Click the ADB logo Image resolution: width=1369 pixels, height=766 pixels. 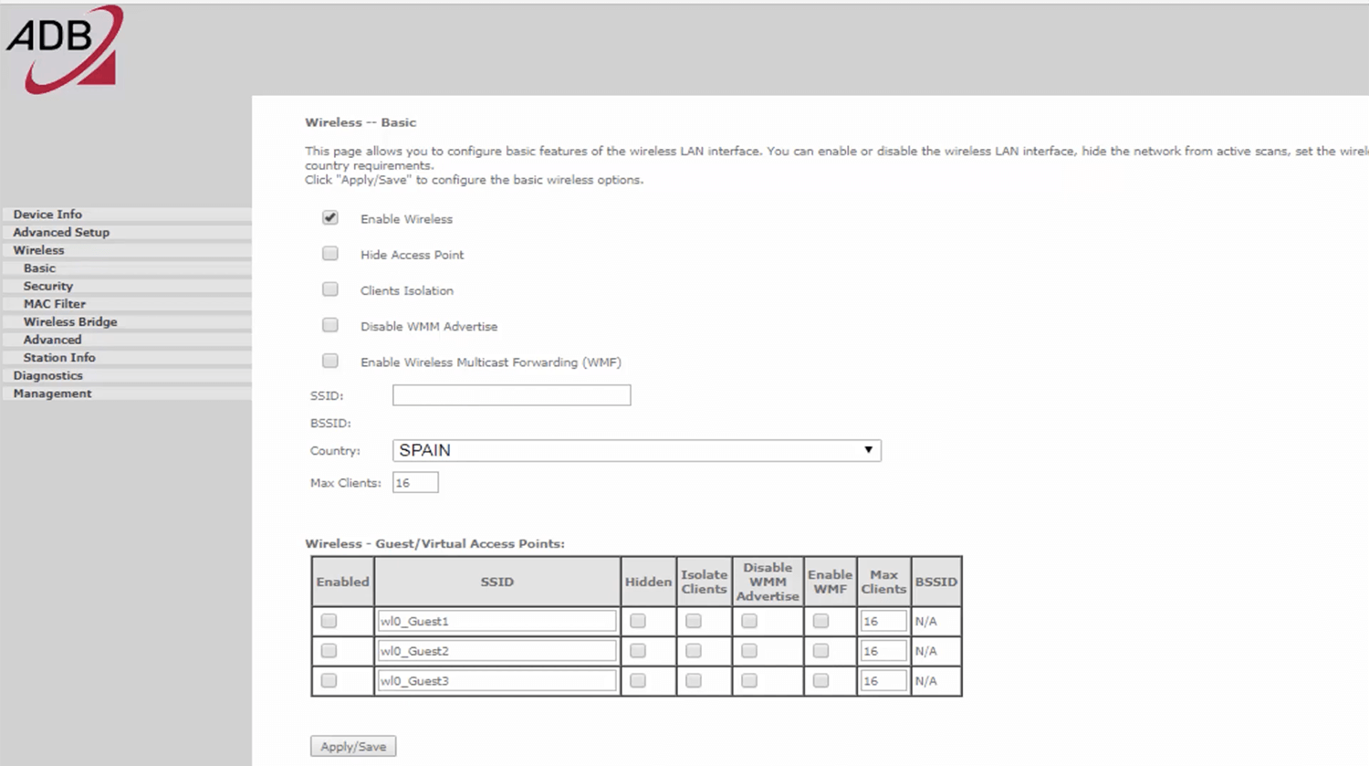pos(64,49)
